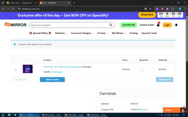Click the purple A extension icon
This screenshot has height=117, width=188.
pos(157,9)
